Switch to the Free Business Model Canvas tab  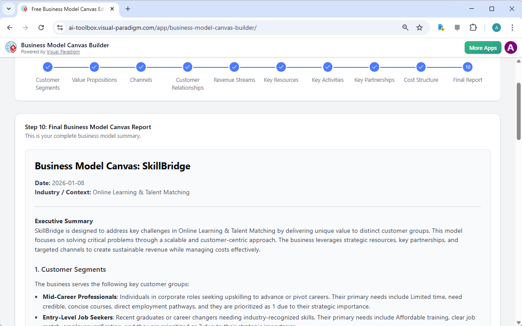(66, 9)
